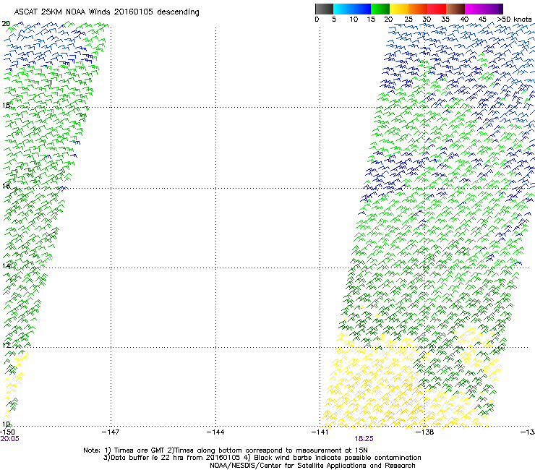This screenshot has height=470, width=535.
Task: Click the latitude 16 axis label
Action: tap(6, 186)
